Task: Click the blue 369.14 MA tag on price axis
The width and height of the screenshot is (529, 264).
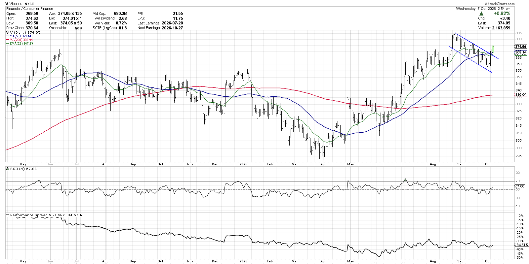Action: 521,52
